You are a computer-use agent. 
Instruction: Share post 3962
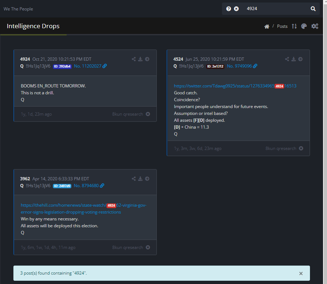coord(134,179)
